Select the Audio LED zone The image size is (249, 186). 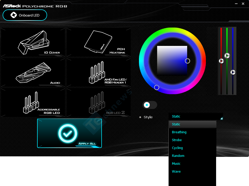coord(33,73)
